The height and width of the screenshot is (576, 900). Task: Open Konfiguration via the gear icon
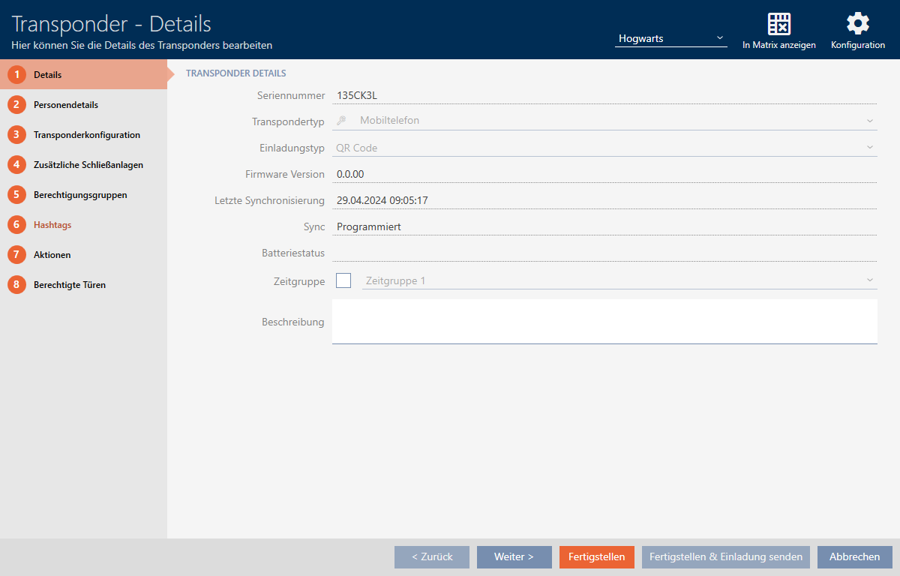[x=857, y=24]
